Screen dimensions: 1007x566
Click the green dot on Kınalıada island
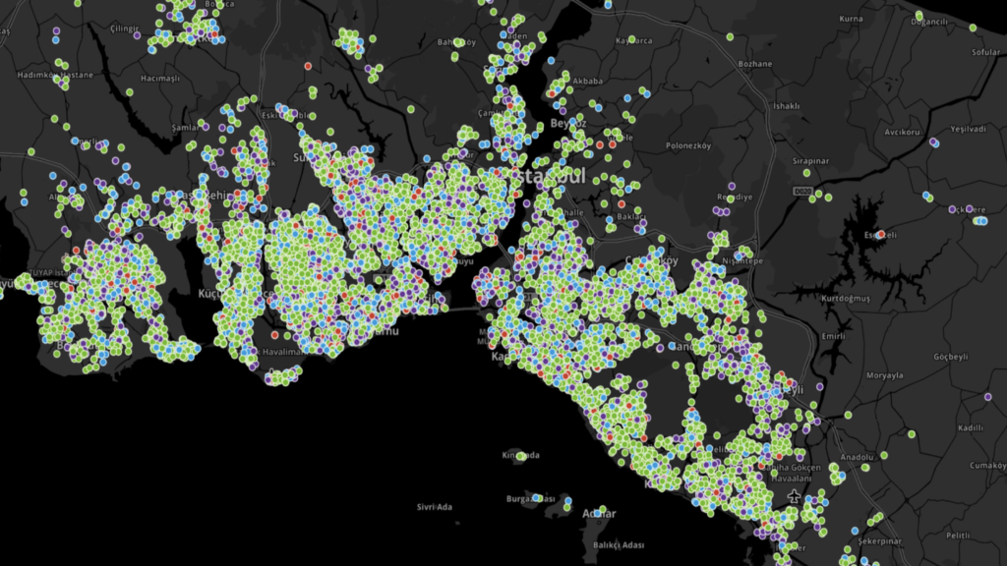521,456
